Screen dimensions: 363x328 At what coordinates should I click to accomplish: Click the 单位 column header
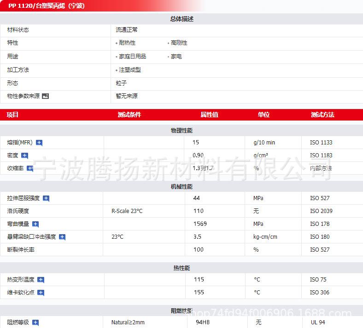point(263,115)
